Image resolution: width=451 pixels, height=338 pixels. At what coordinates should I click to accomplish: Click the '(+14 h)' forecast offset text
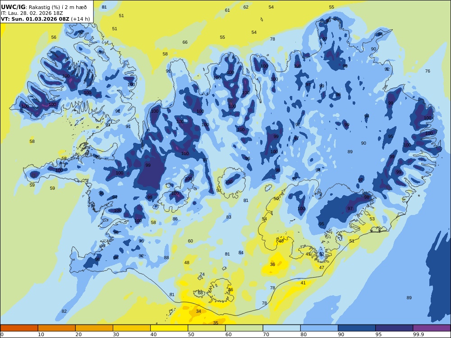pyautogui.click(x=80, y=19)
